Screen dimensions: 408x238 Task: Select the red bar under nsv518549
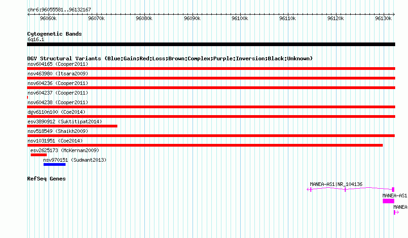[x=211, y=136]
